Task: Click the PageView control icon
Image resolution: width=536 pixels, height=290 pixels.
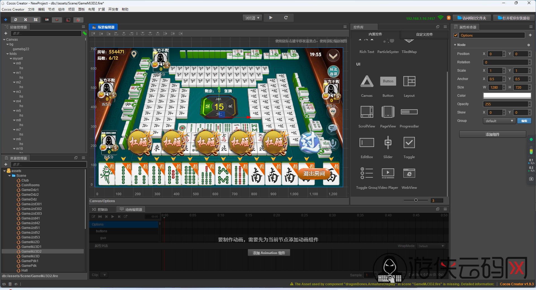Action: pos(388,112)
